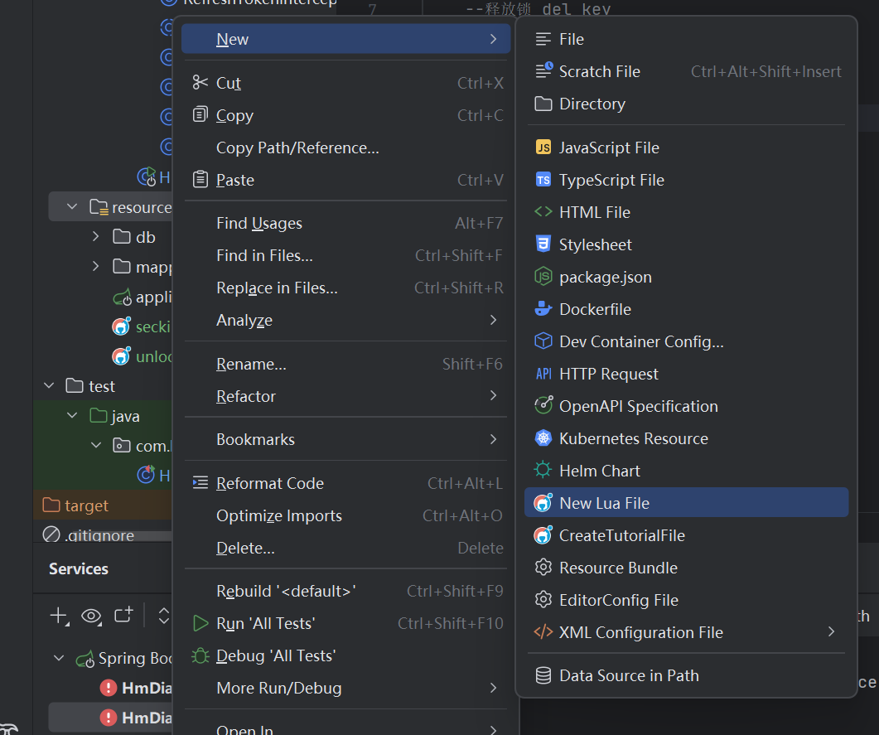Click the HTTP Request API icon
Image resolution: width=879 pixels, height=735 pixels.
point(543,374)
